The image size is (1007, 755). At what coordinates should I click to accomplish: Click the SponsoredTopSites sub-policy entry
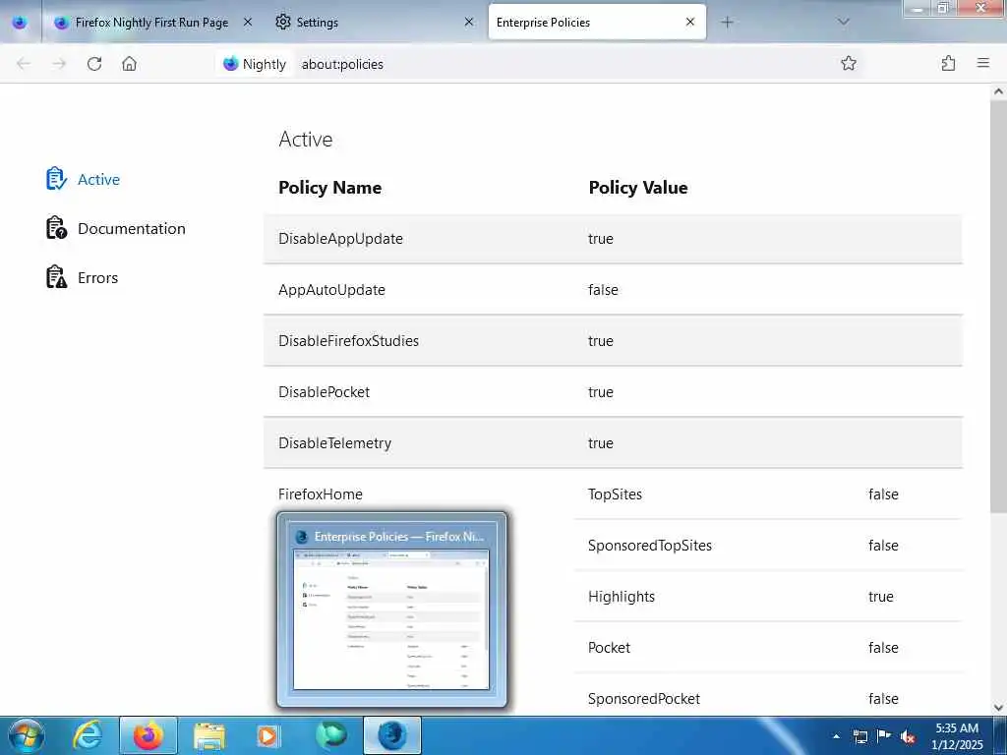[x=649, y=546]
